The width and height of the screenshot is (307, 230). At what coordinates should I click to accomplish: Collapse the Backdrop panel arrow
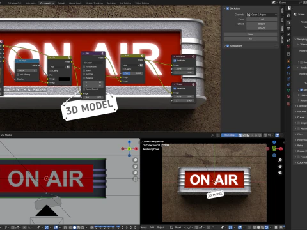(x=224, y=8)
